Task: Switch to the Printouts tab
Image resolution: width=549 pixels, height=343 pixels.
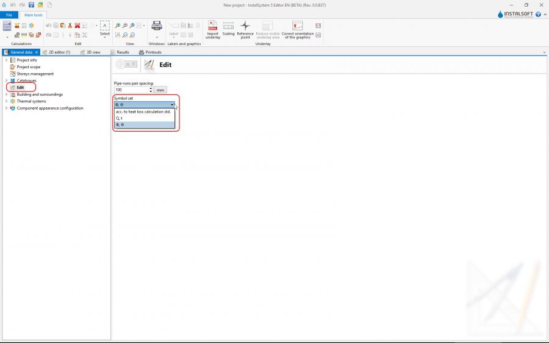Action: click(x=152, y=52)
